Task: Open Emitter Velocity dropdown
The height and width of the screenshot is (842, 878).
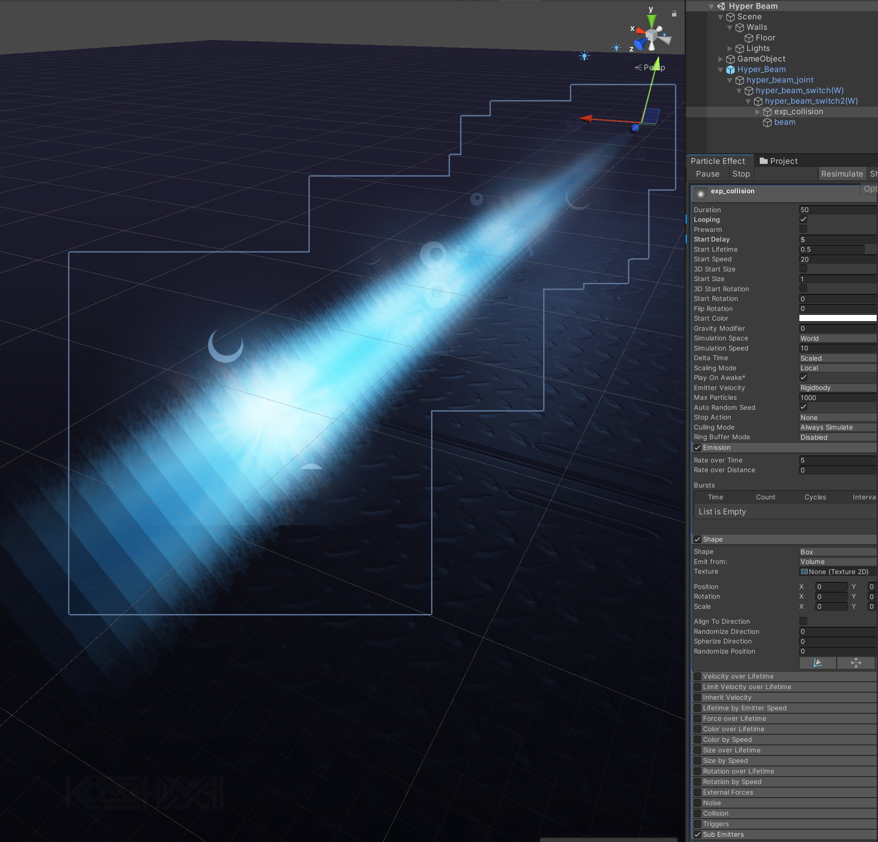Action: coord(838,388)
